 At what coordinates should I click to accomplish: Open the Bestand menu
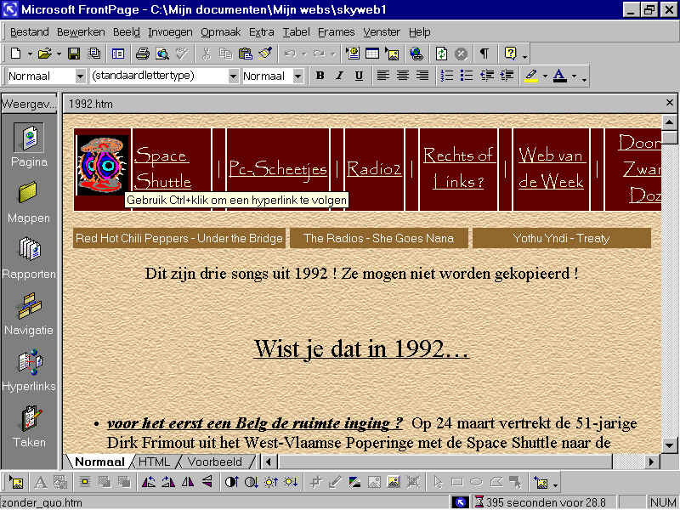coord(30,32)
